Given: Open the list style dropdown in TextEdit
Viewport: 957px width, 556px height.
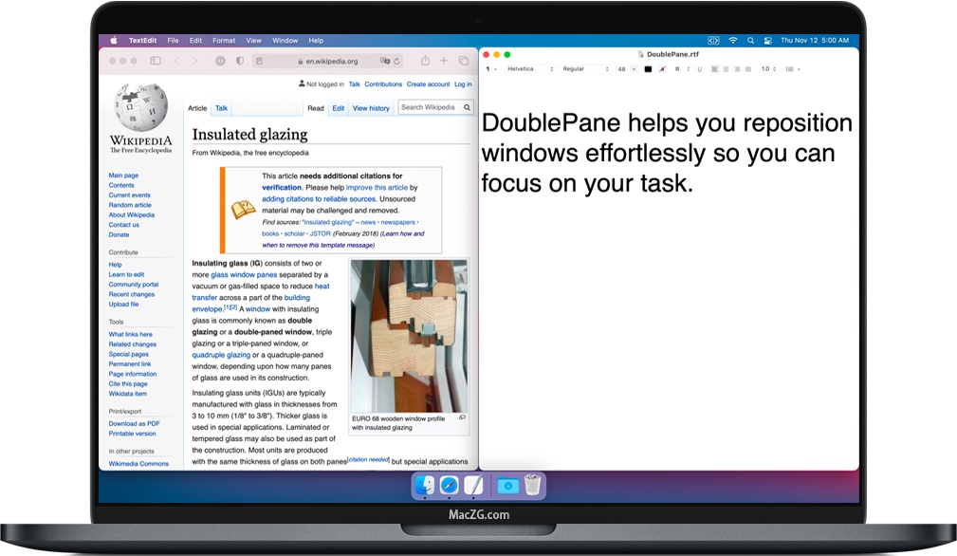Looking at the screenshot, I should pyautogui.click(x=792, y=69).
